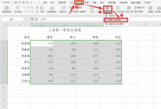
Task: Select 圈释无效数据 menu entry
Action: 116,20
